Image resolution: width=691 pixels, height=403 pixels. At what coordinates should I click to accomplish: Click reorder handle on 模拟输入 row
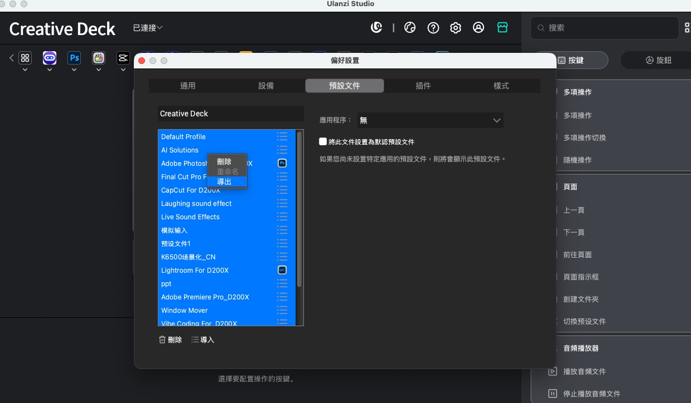(x=282, y=230)
